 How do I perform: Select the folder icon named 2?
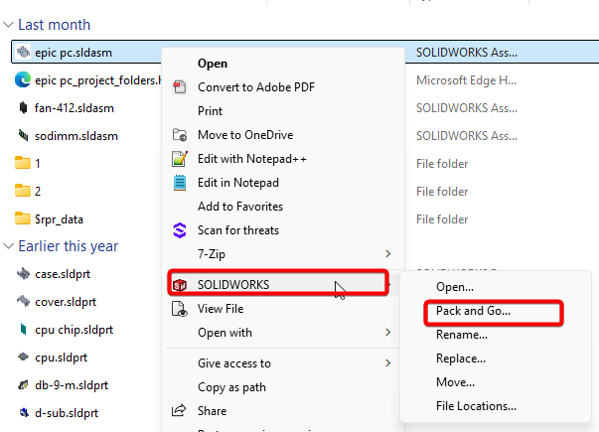23,191
